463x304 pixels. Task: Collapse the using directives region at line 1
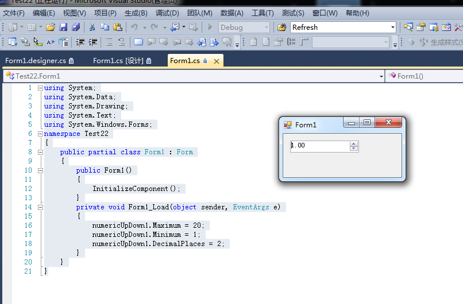tap(40, 88)
